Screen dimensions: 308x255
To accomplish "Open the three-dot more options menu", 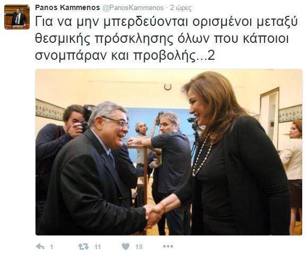I will point(168,246).
